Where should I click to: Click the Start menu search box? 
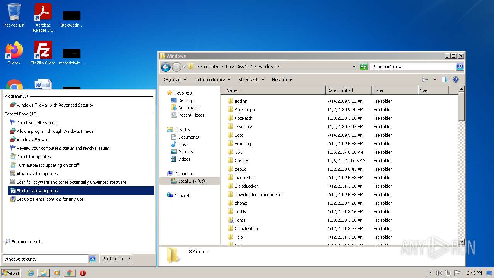click(46, 259)
